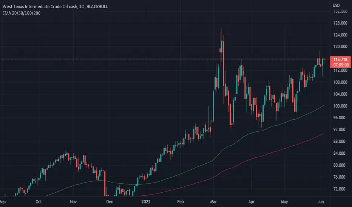Viewport: 352px width, 207px height.
Task: Click the 112.000 price axis label
Action: pos(340,70)
